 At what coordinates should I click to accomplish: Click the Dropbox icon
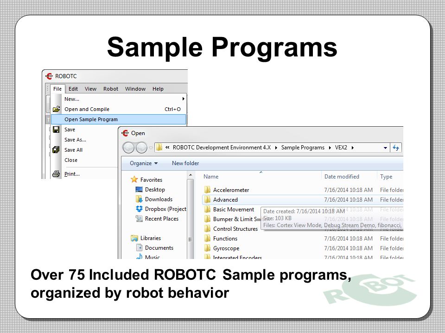(139, 209)
